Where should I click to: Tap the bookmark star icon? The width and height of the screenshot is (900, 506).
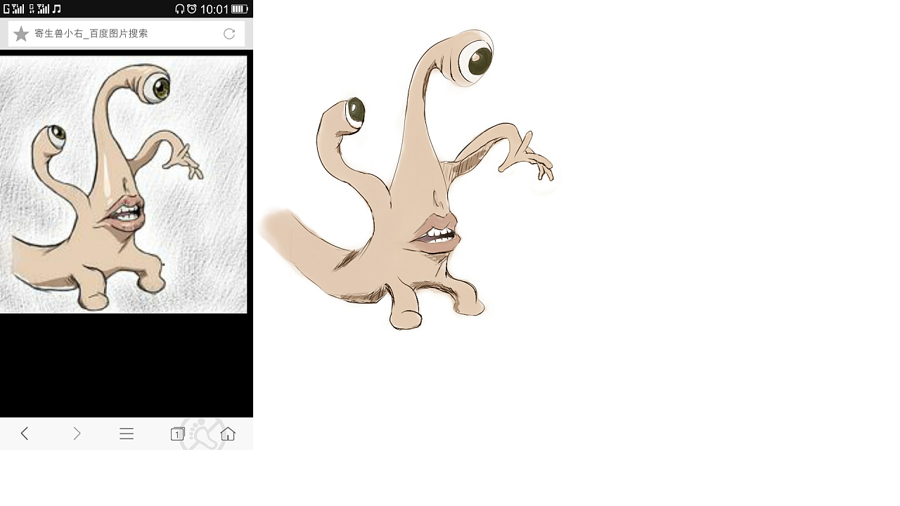[x=21, y=34]
